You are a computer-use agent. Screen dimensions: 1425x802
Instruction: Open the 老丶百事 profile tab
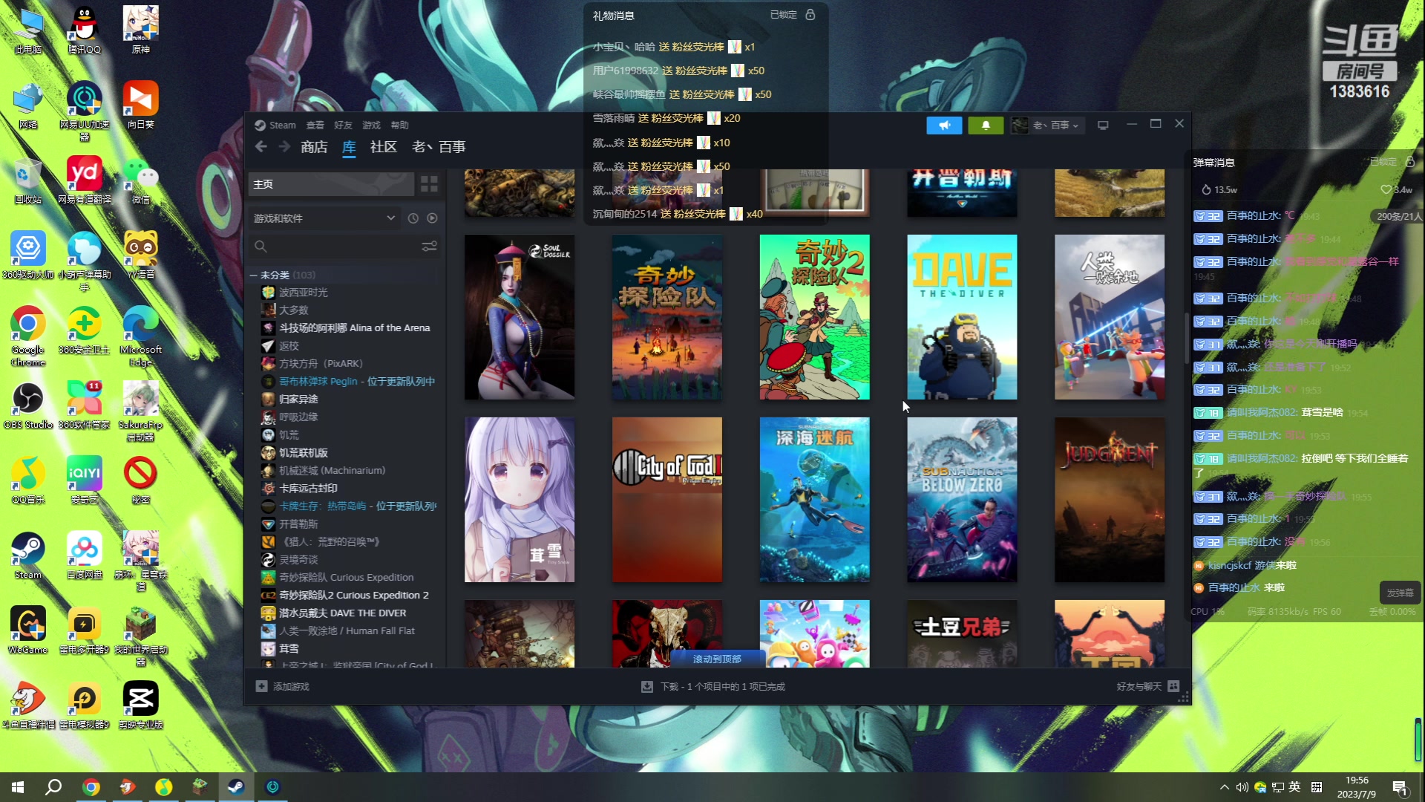pos(439,147)
